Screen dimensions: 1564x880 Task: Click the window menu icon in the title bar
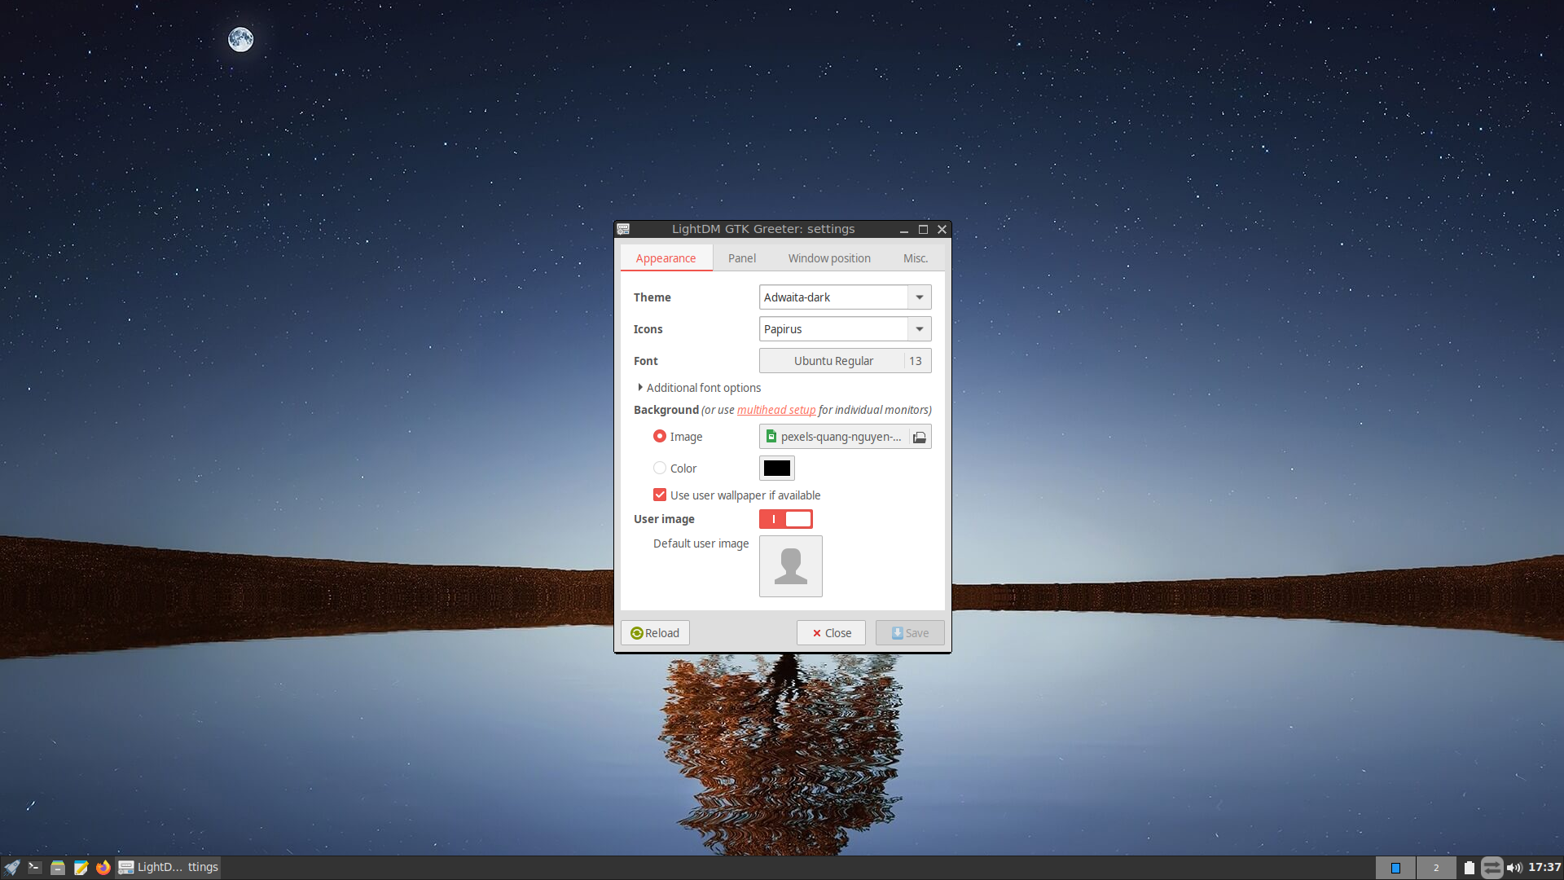[623, 229]
